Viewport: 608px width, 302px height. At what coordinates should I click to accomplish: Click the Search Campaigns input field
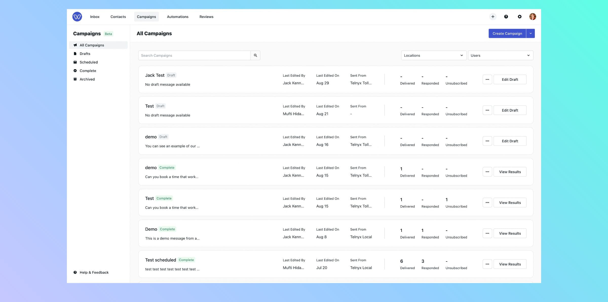[x=194, y=55]
